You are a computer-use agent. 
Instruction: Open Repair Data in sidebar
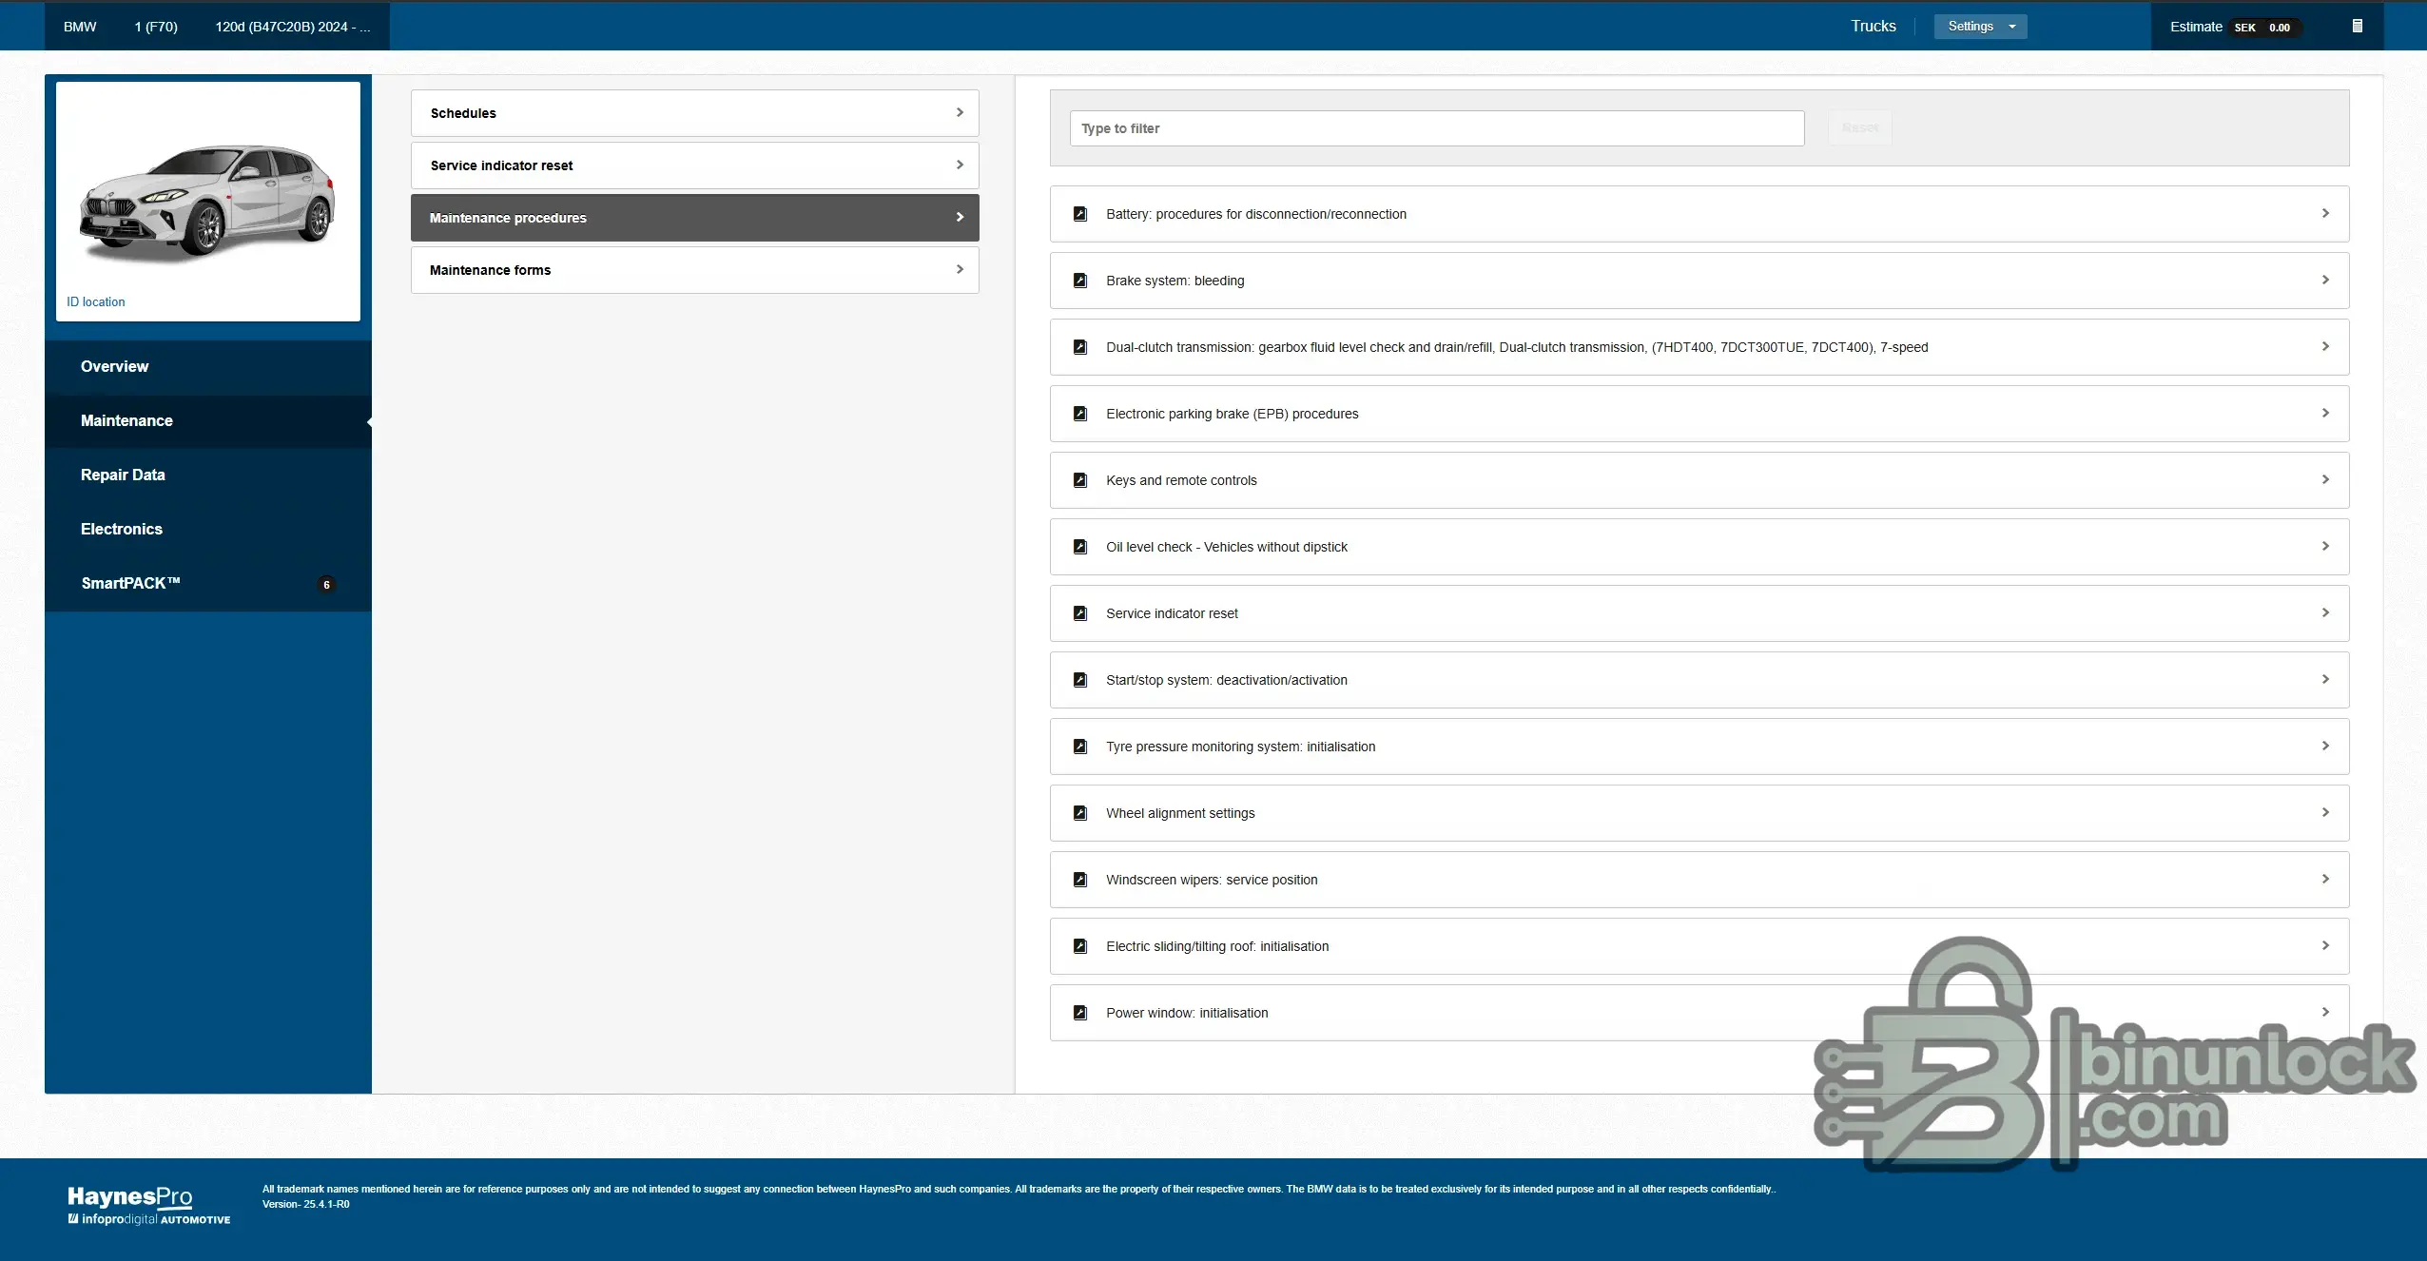click(x=123, y=475)
